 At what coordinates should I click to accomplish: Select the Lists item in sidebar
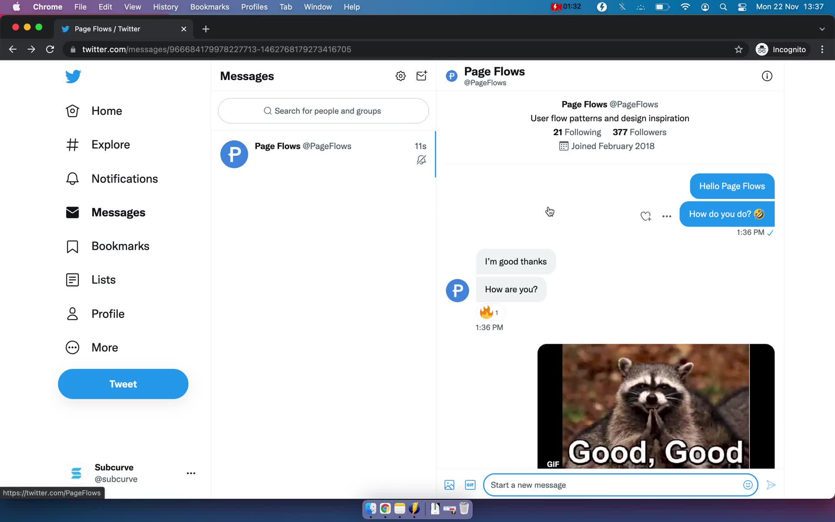coord(103,280)
